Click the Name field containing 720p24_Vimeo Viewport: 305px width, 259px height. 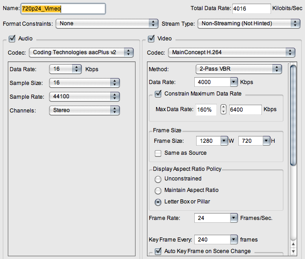(x=62, y=9)
